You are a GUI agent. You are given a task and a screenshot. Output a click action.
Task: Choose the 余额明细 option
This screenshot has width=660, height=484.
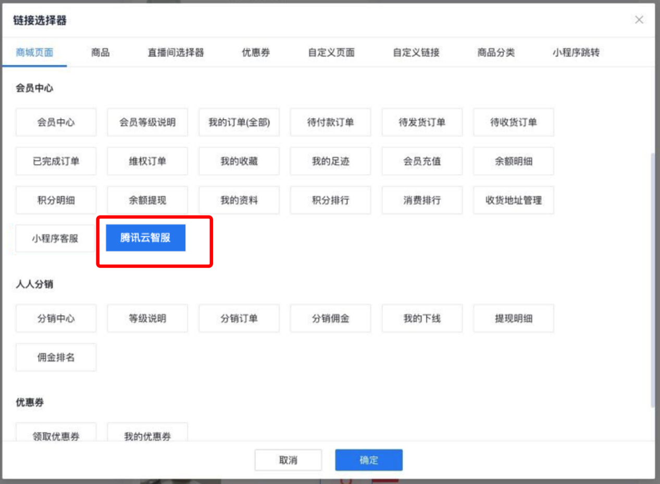click(x=514, y=161)
